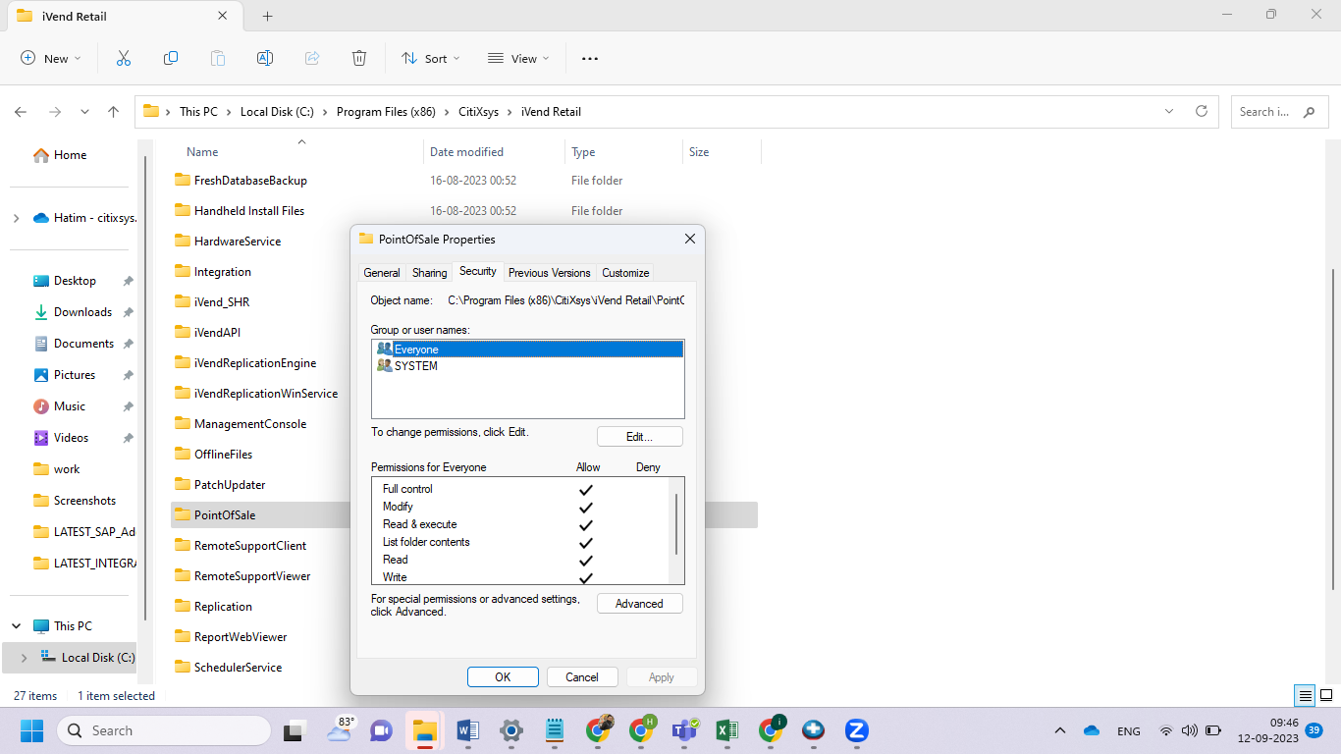
Task: Open Screenshots folder in navigation pane
Action: 84,501
